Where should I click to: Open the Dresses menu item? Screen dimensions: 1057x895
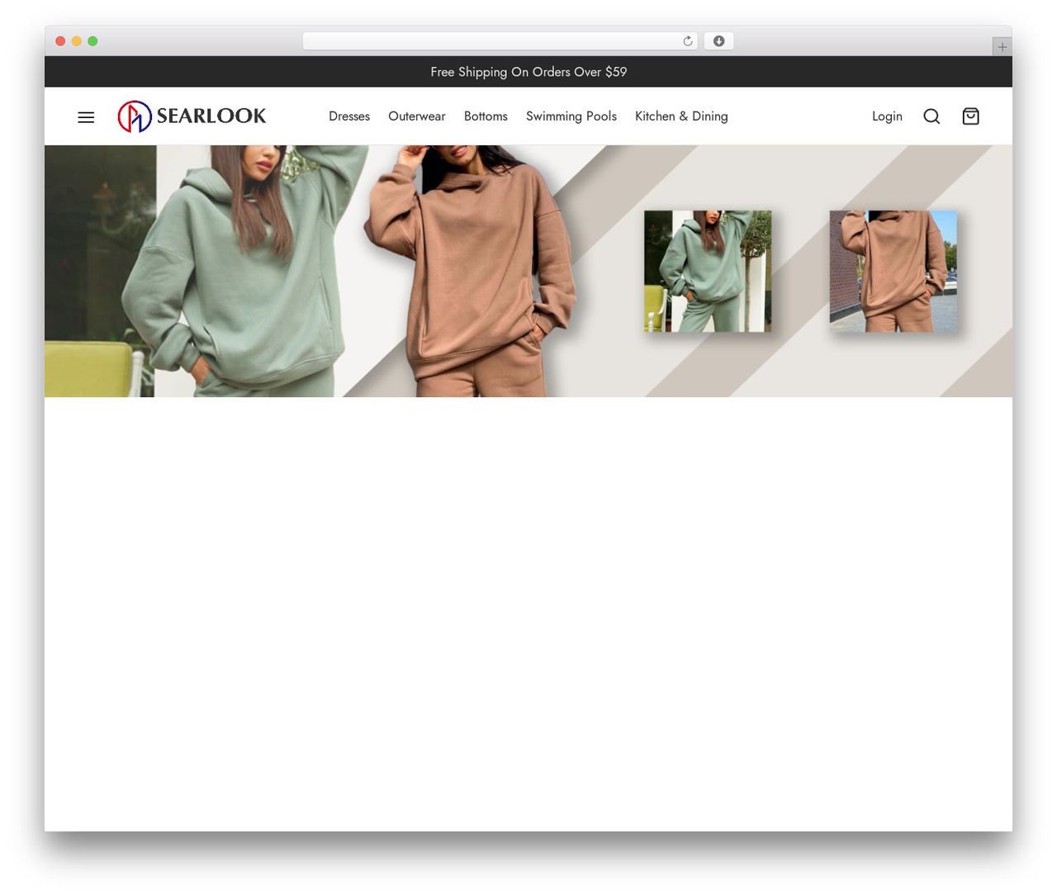[x=349, y=116]
